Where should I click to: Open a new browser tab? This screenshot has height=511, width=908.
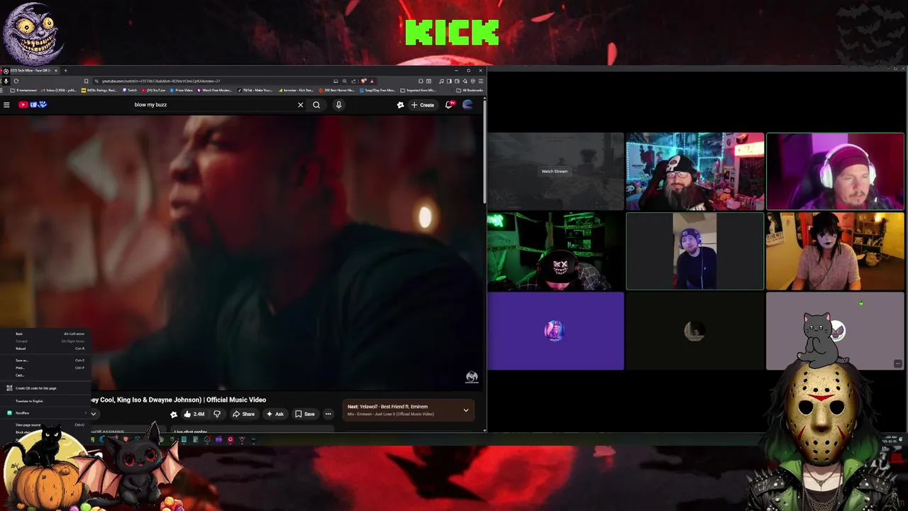(x=65, y=70)
